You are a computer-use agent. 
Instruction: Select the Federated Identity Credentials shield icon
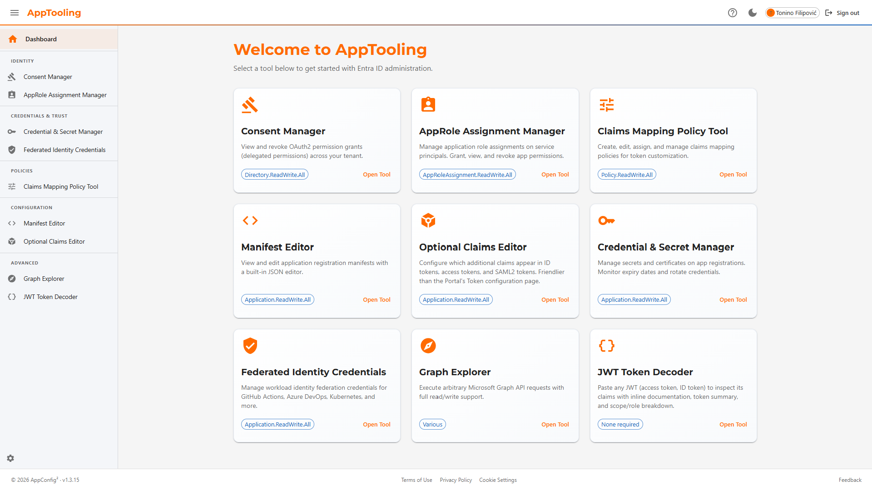11,150
